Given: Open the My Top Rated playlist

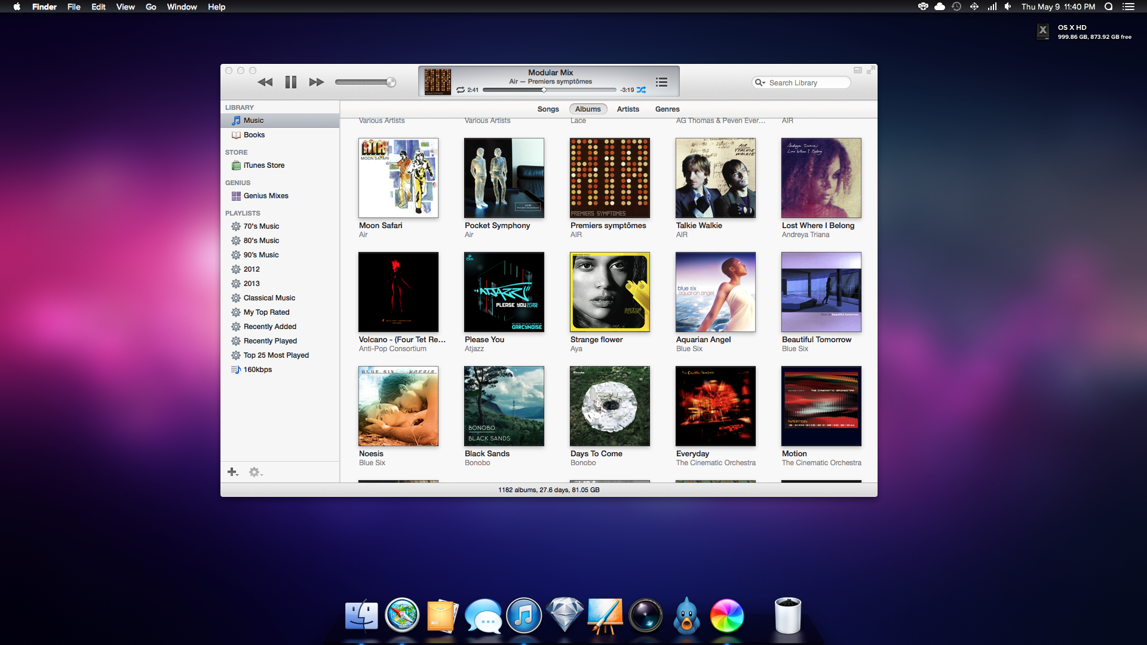Looking at the screenshot, I should pyautogui.click(x=280, y=312).
